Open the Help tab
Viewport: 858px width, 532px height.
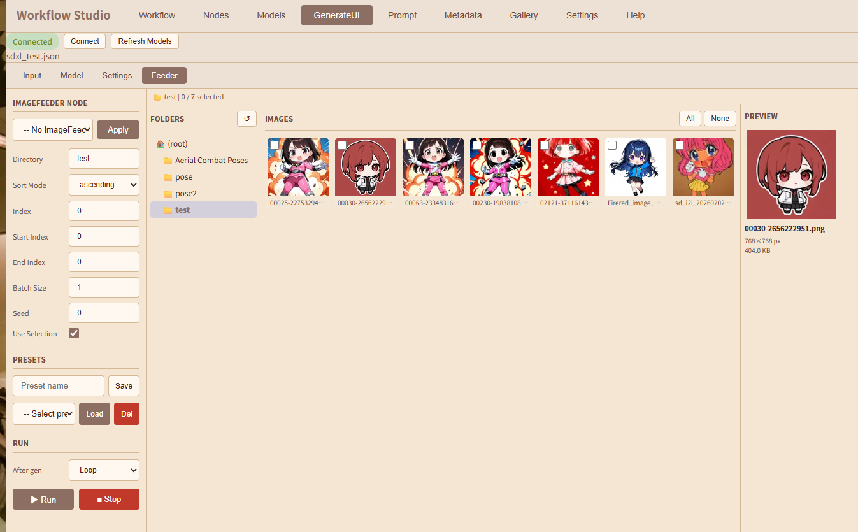click(636, 15)
